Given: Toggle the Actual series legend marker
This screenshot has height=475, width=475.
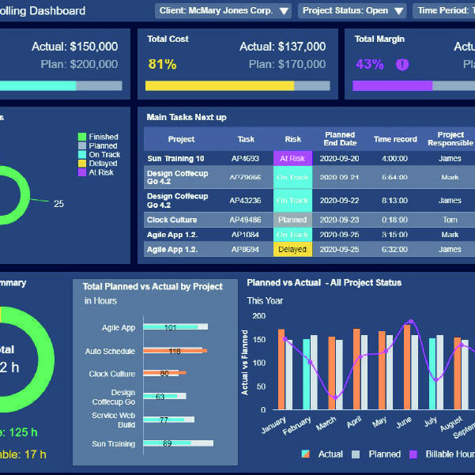Looking at the screenshot, I should 306,454.
